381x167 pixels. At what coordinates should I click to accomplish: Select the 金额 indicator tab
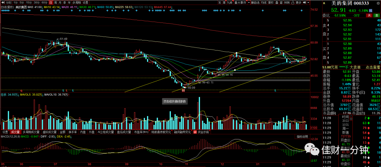coord(63,133)
